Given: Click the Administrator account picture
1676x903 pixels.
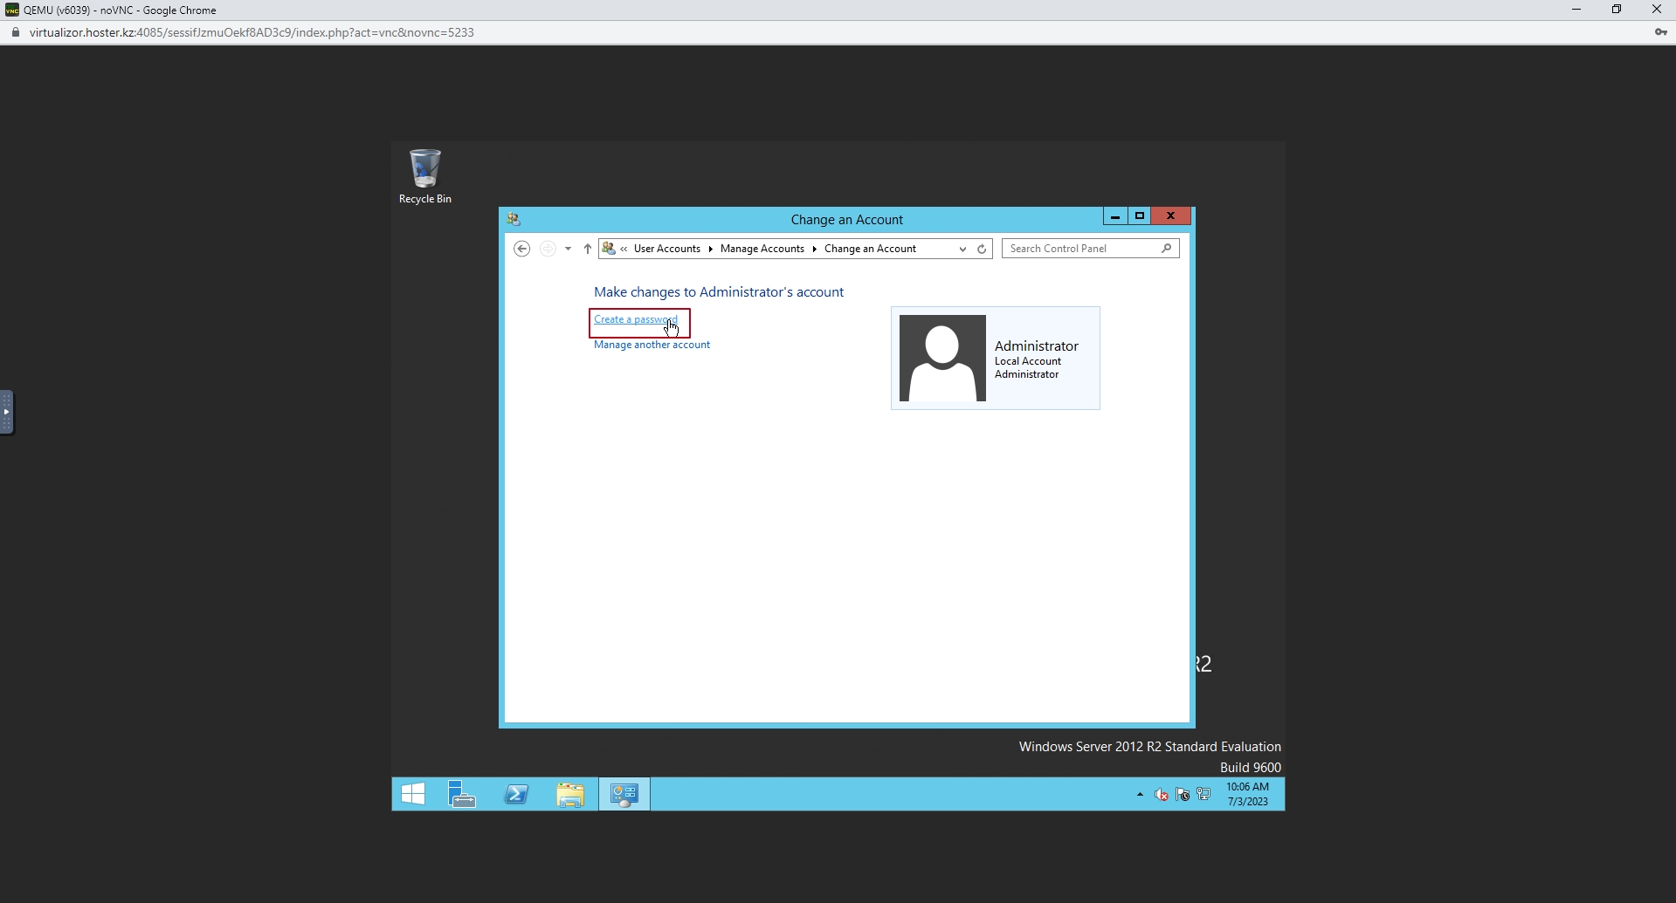Looking at the screenshot, I should click(942, 358).
